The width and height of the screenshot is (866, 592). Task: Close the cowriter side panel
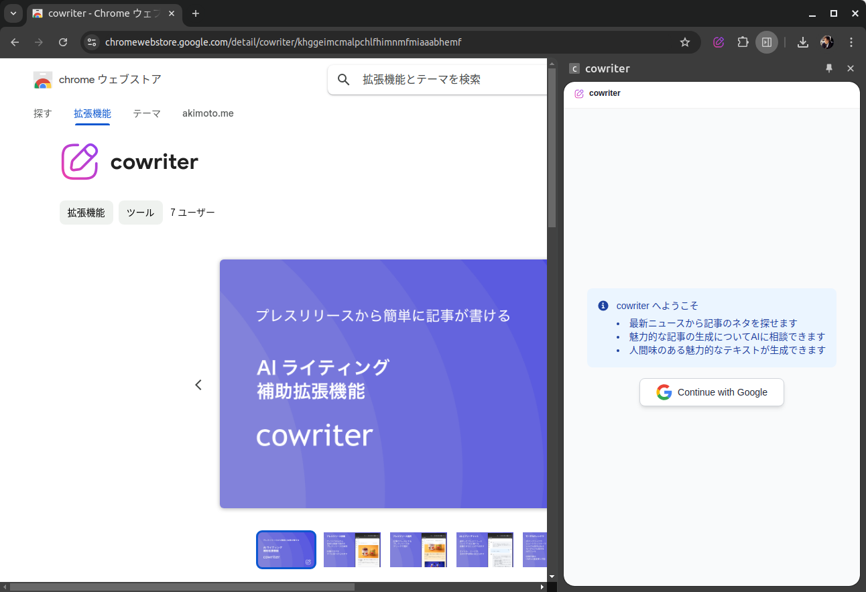pyautogui.click(x=851, y=68)
